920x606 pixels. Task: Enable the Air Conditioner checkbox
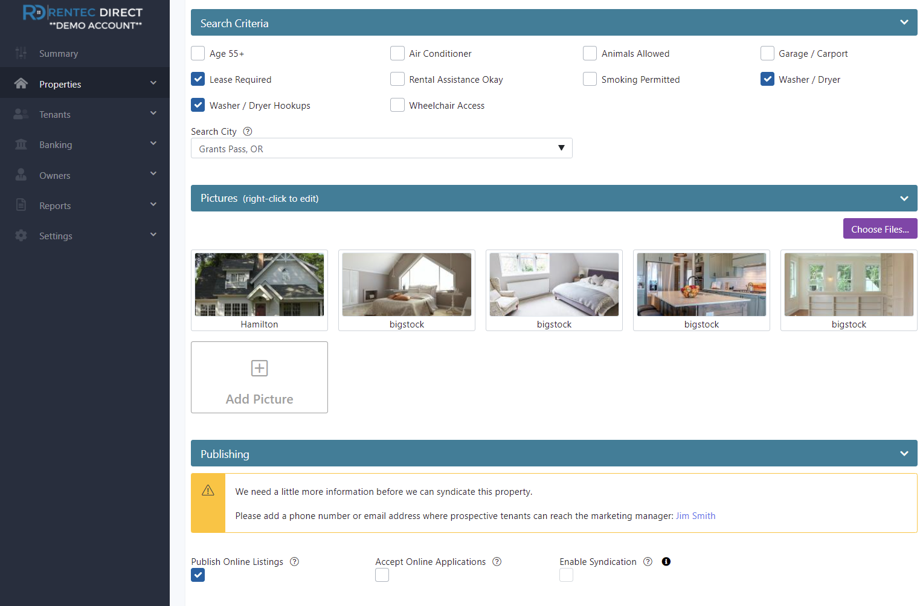(397, 53)
